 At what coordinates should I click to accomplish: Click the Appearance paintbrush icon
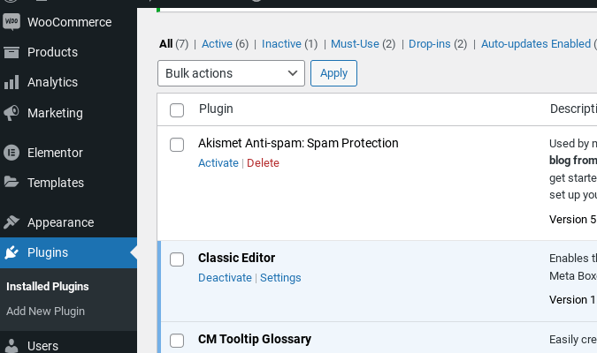point(11,222)
